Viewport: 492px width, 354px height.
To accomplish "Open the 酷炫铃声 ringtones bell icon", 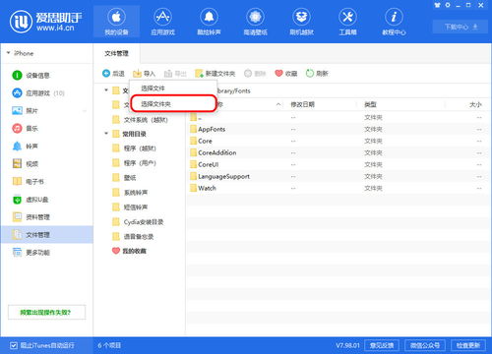I will click(x=209, y=22).
